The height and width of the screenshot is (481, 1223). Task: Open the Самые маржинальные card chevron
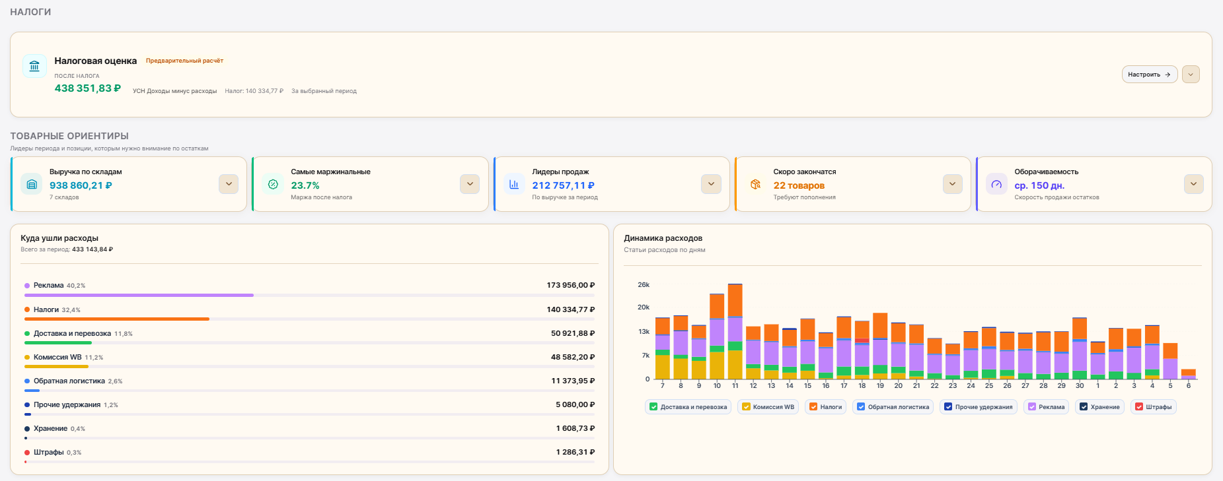[x=470, y=184]
